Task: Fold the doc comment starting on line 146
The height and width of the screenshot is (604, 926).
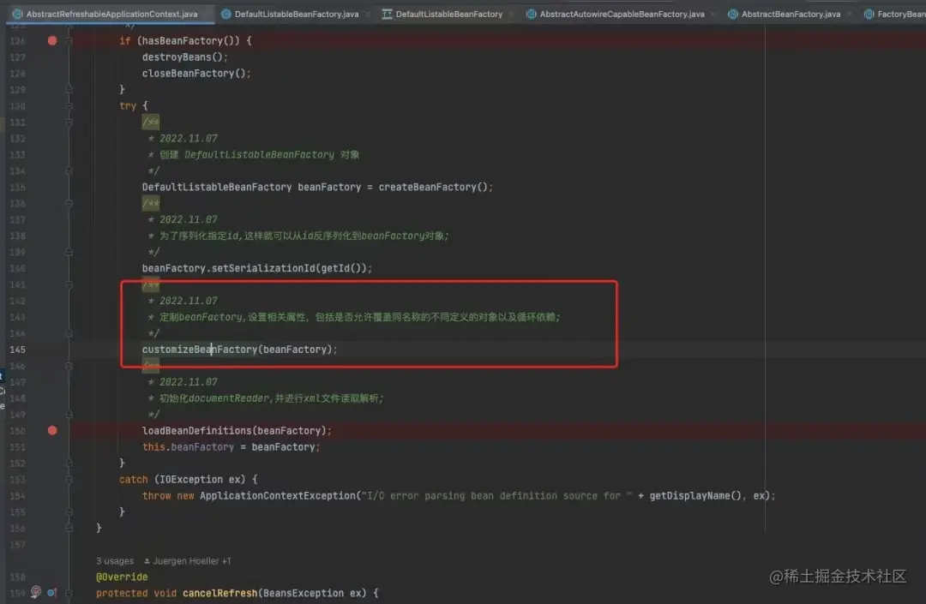Action: coord(69,366)
